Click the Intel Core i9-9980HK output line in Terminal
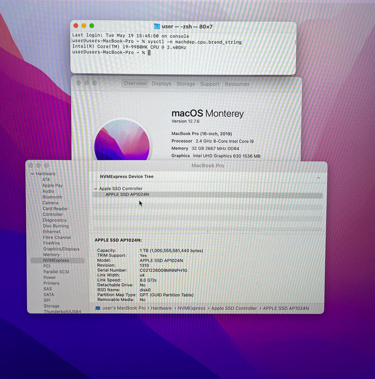The height and width of the screenshot is (379, 375). coord(129,48)
